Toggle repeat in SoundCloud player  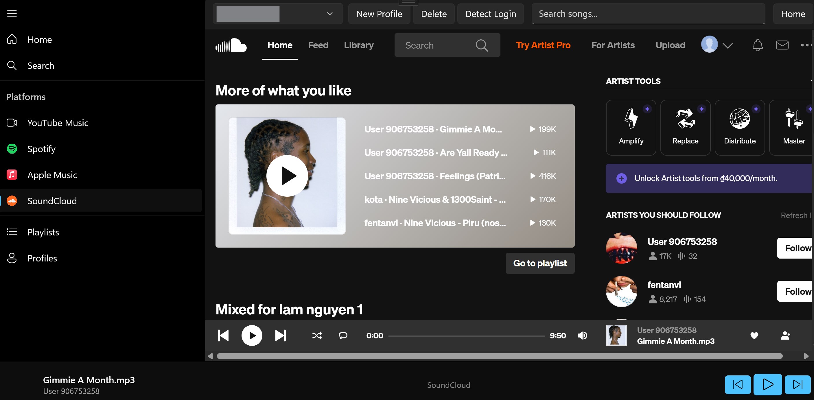tap(343, 335)
